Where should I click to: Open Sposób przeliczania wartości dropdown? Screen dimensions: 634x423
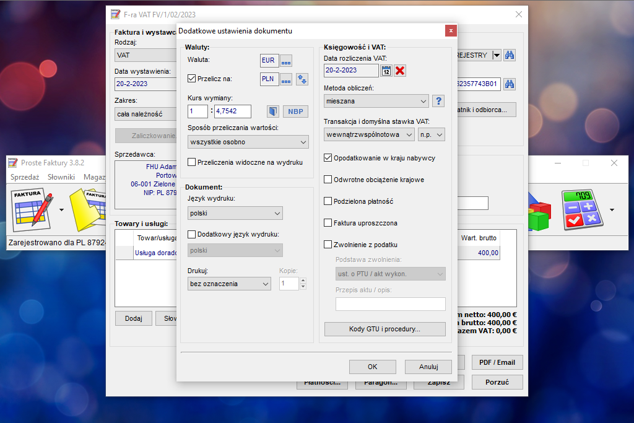coord(248,142)
